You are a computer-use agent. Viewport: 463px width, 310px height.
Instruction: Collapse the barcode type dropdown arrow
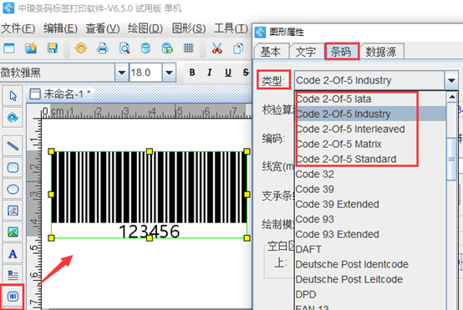451,80
